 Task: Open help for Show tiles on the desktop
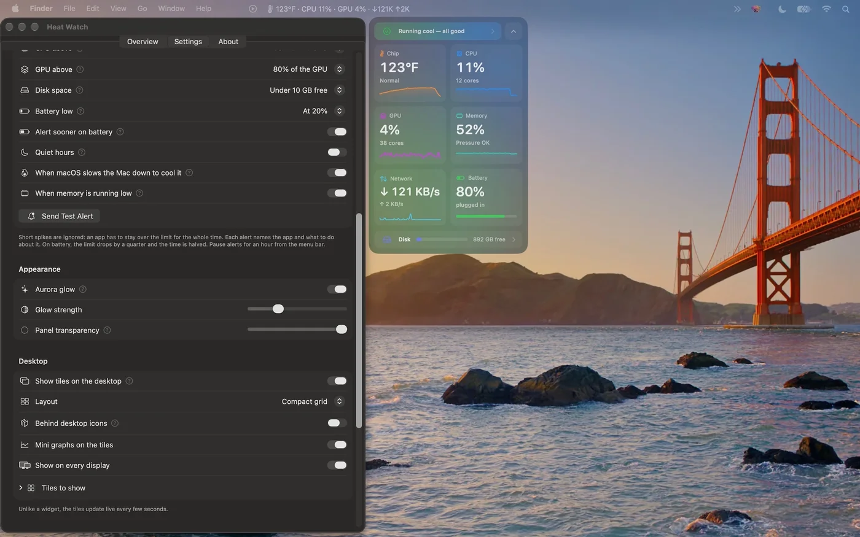click(x=129, y=381)
